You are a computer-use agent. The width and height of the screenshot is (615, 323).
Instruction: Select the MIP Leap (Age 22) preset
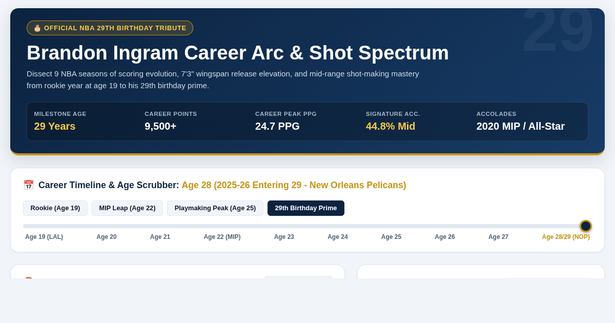[x=127, y=208]
